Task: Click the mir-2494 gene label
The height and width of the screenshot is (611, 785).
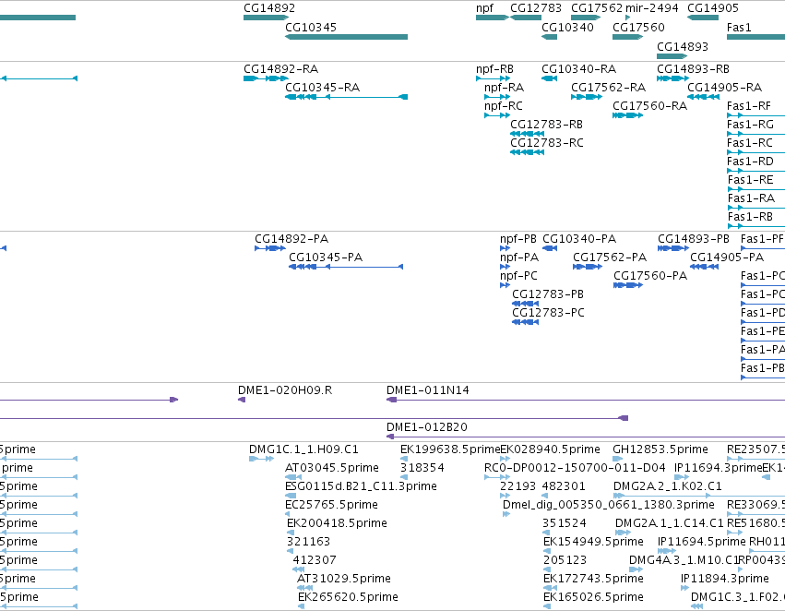Action: (x=652, y=8)
